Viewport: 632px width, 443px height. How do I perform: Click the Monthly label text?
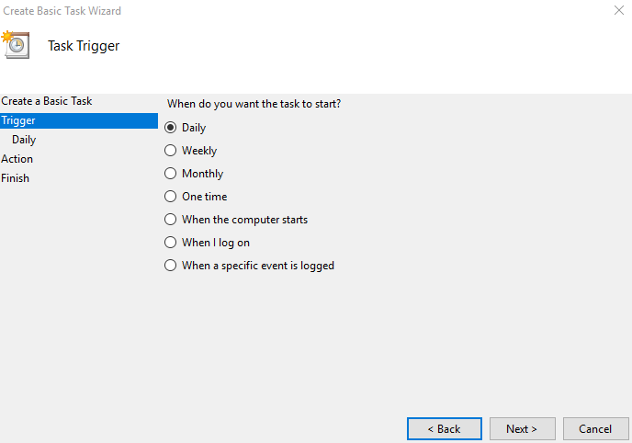click(202, 174)
